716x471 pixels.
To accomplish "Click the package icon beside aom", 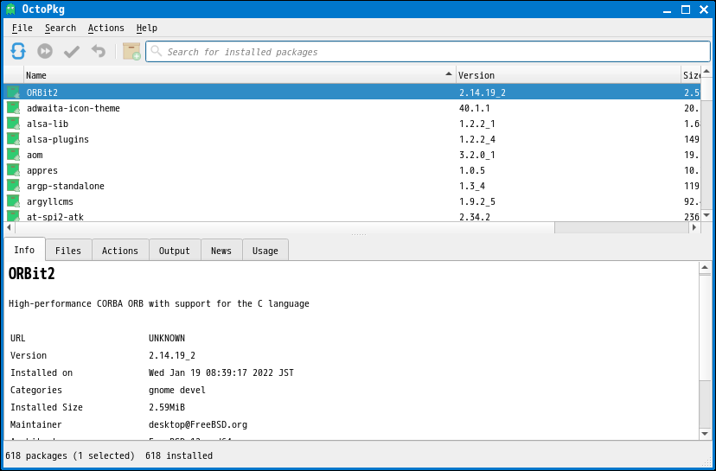I will click(x=13, y=154).
